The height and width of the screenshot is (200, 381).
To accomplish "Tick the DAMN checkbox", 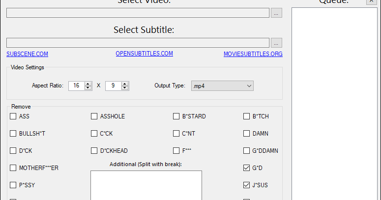I will (x=247, y=134).
